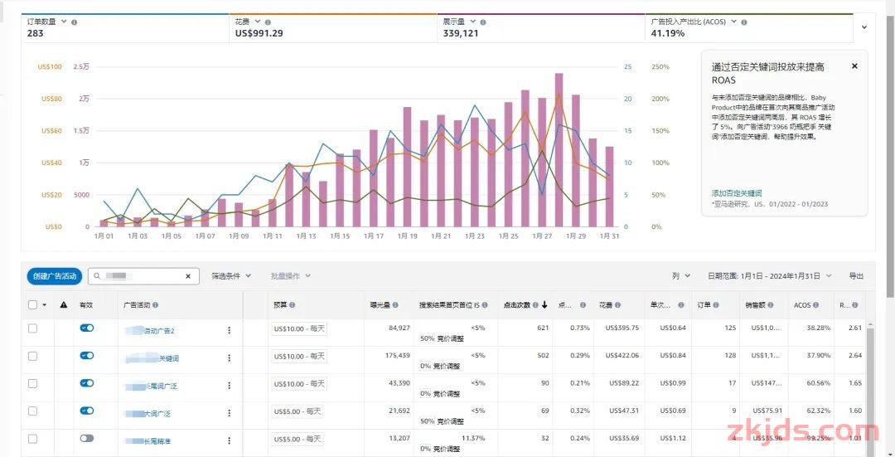Image resolution: width=895 pixels, height=457 pixels.
Task: Clear the campaign search box with X
Action: pyautogui.click(x=188, y=276)
